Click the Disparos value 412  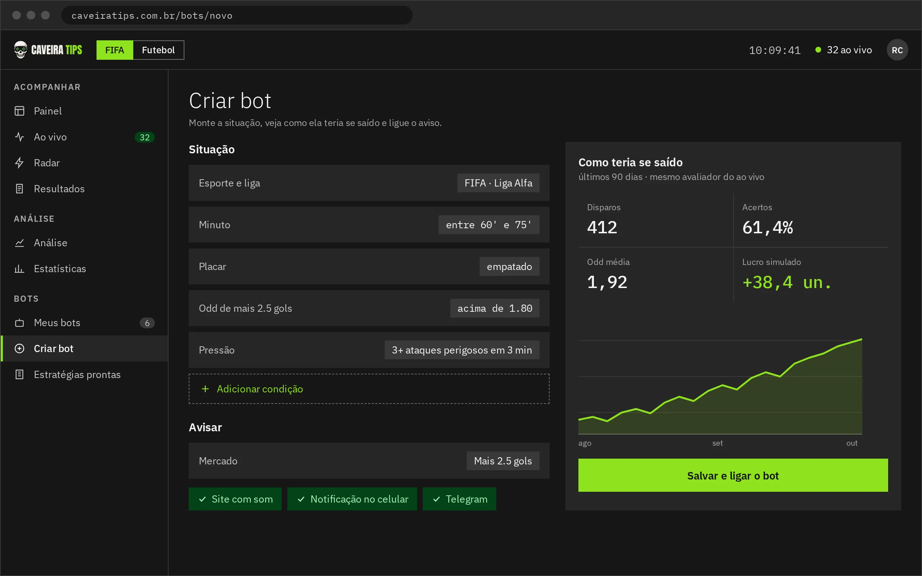[602, 228]
